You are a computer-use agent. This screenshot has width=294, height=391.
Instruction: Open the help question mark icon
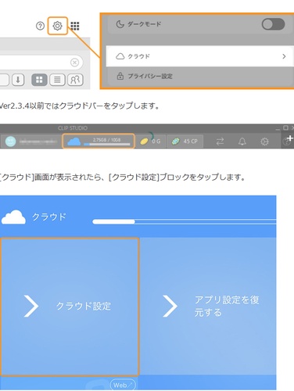[40, 26]
